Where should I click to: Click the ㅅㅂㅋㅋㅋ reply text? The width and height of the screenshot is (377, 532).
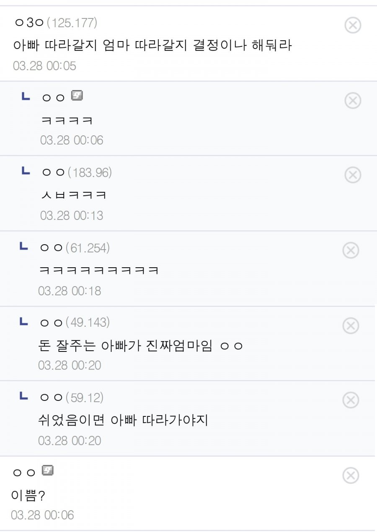[x=74, y=195]
